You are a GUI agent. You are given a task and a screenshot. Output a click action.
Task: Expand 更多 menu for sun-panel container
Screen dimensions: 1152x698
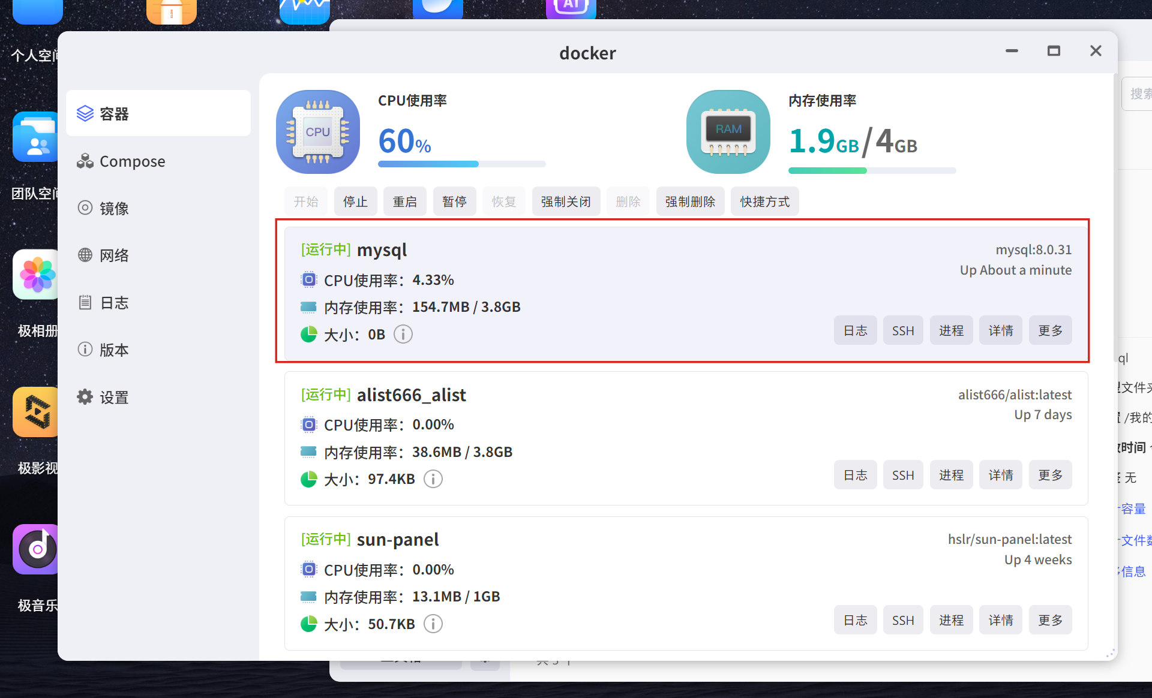(1050, 620)
